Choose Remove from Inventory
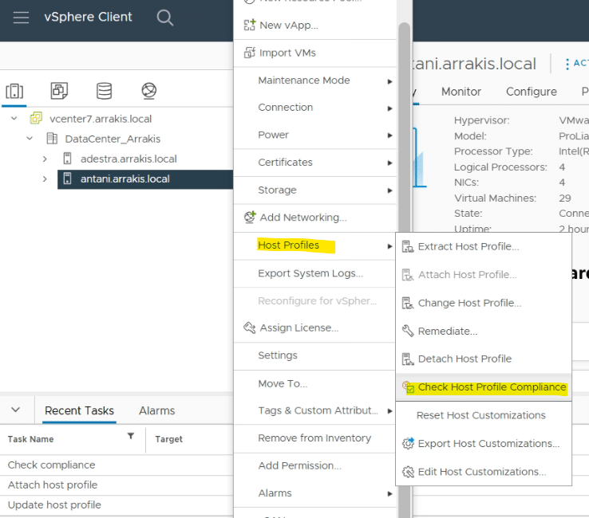589x518 pixels. click(x=314, y=438)
